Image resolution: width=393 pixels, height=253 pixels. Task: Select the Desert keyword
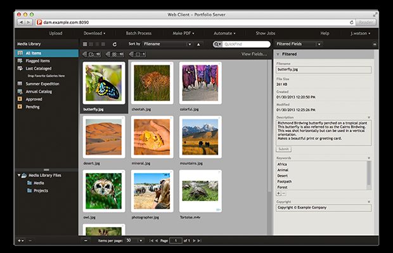pyautogui.click(x=283, y=176)
